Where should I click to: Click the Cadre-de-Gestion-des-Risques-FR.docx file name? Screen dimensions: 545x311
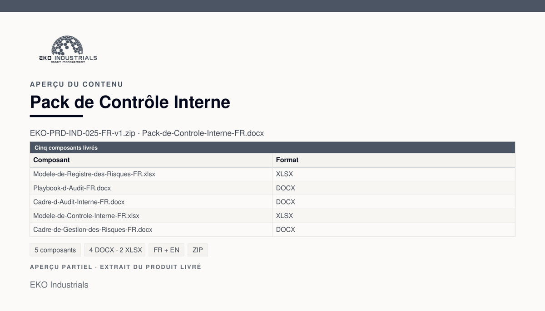click(93, 230)
